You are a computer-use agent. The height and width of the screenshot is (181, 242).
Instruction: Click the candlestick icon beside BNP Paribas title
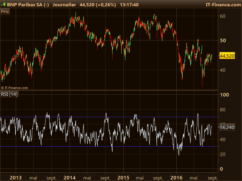pos(3,5)
